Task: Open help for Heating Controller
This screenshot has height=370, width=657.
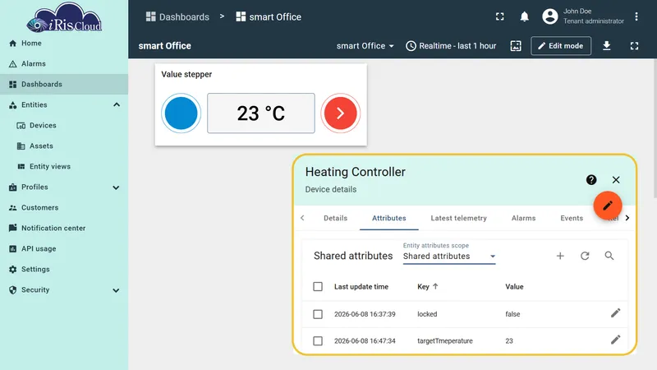Action: [591, 179]
